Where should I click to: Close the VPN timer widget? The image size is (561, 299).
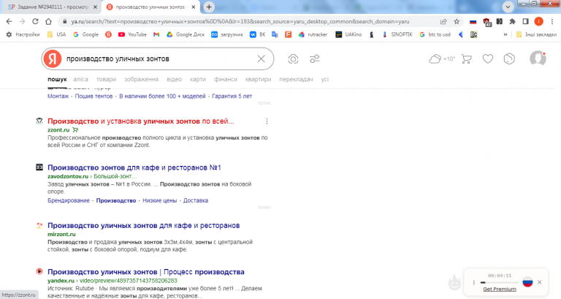coord(540,282)
